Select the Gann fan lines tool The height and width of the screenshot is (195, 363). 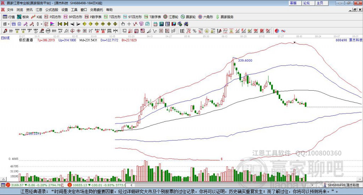tap(130, 31)
